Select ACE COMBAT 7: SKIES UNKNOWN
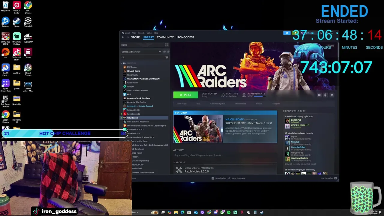Screen dimensions: 384x216 (x=143, y=79)
